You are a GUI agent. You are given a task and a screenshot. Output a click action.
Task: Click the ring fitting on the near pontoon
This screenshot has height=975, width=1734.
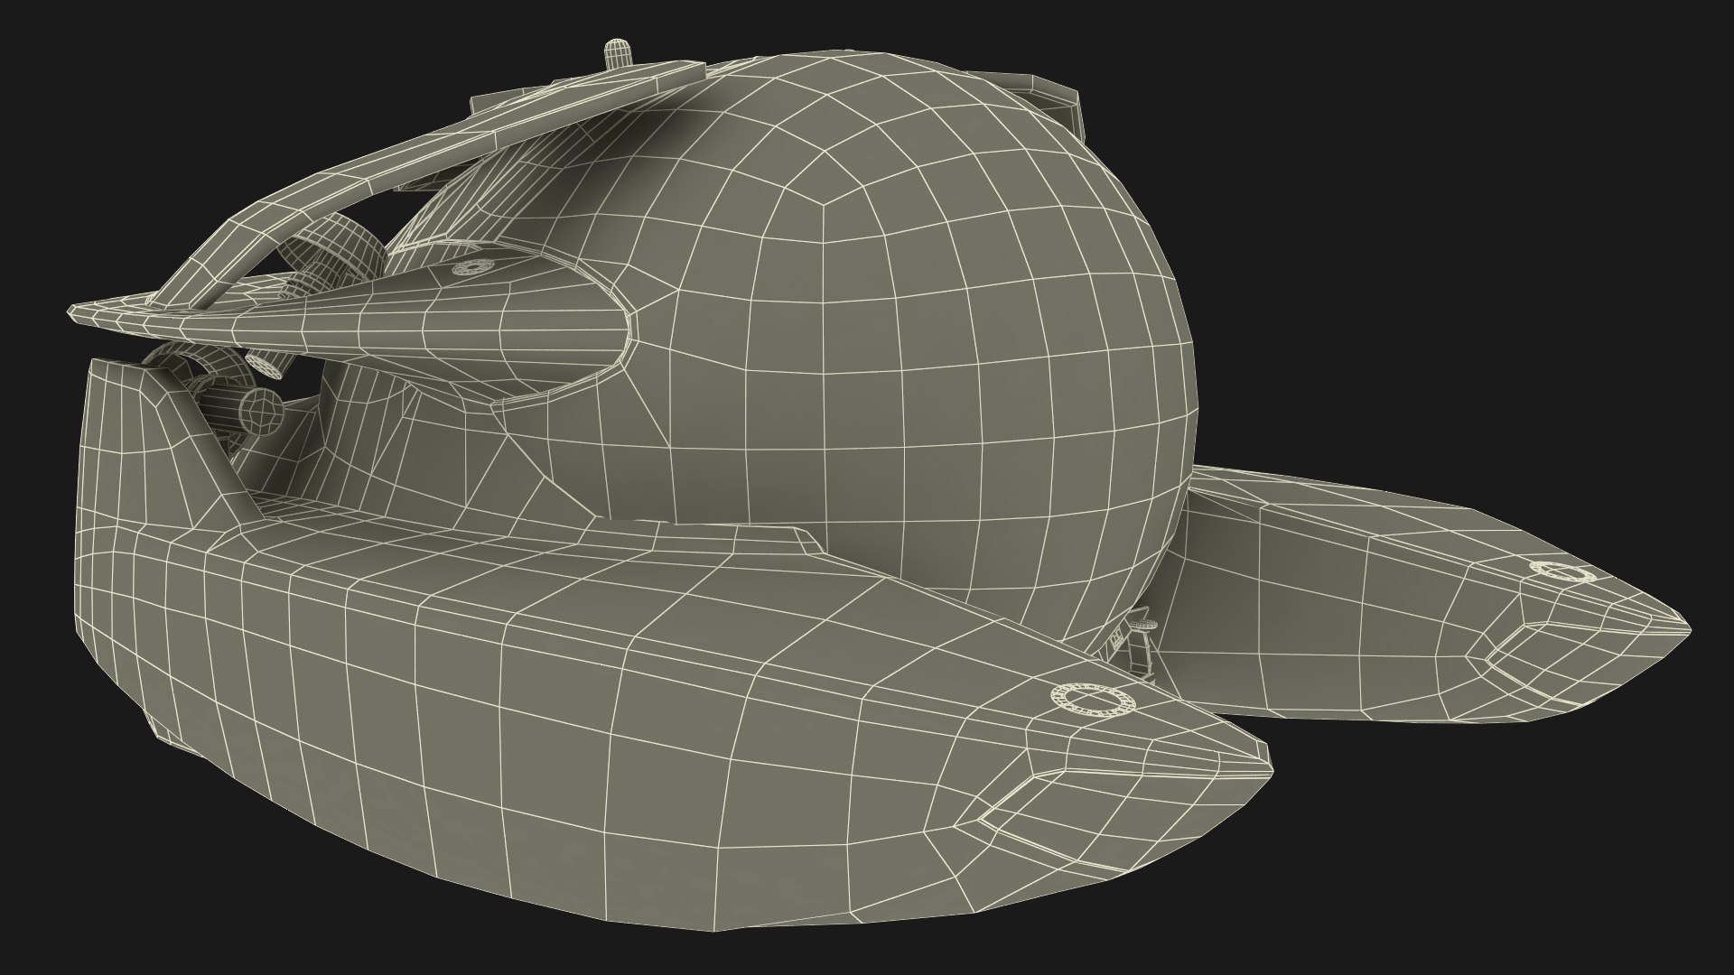(1094, 701)
